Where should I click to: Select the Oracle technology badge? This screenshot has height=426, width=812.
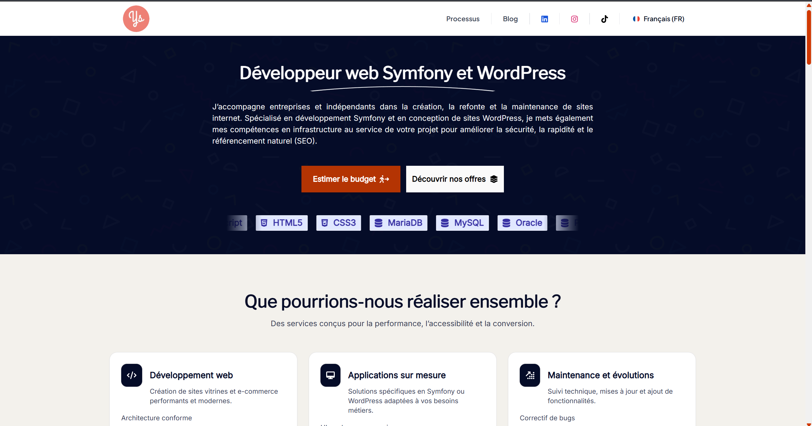click(x=522, y=223)
